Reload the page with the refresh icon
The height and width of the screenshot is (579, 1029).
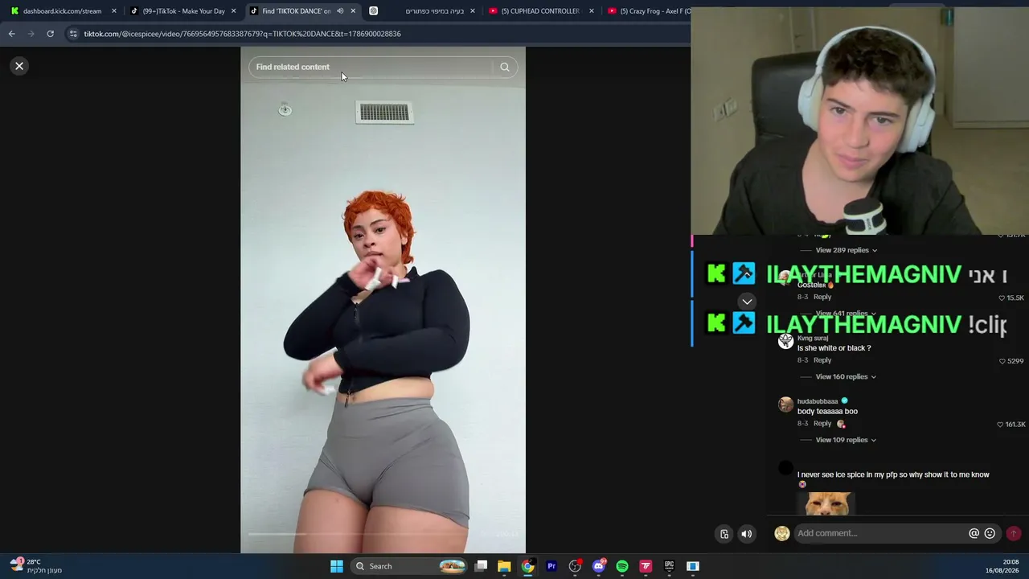tap(50, 34)
